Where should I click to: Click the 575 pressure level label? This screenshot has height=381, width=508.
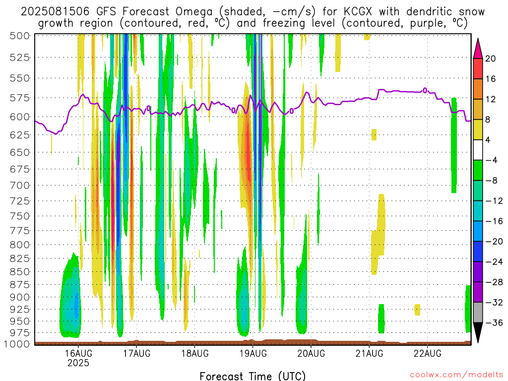[20, 98]
